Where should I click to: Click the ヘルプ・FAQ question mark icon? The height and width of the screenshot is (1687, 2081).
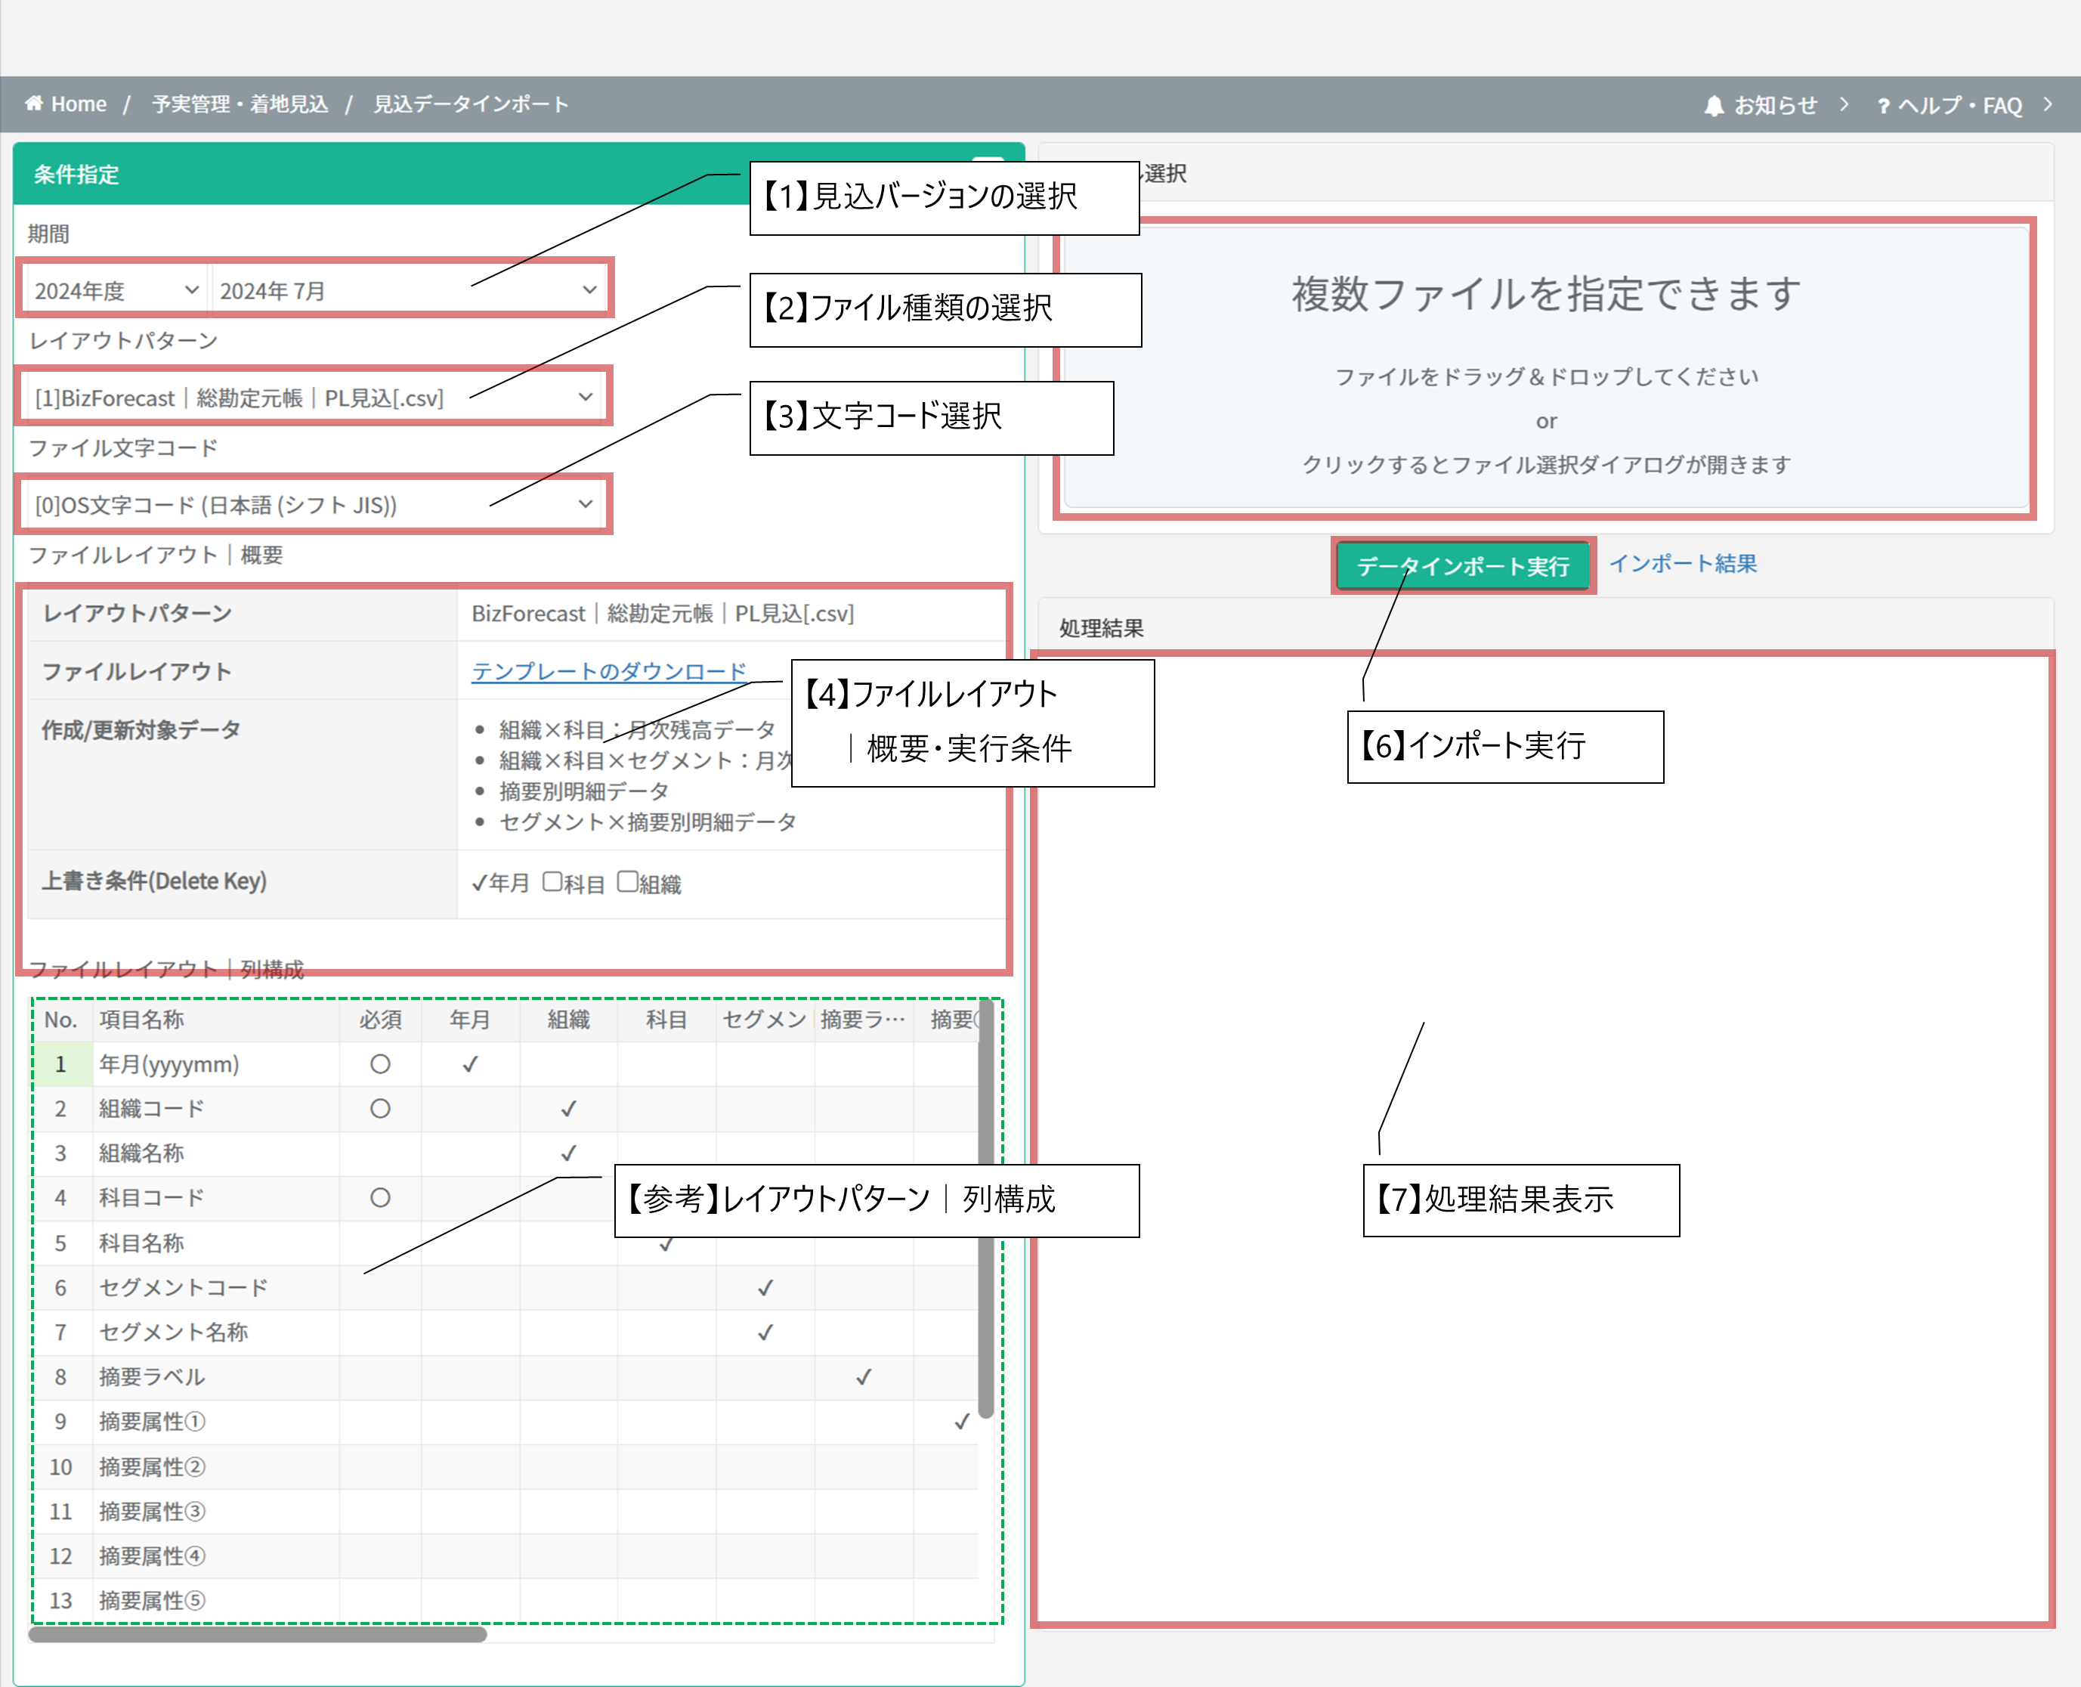[x=1884, y=106]
